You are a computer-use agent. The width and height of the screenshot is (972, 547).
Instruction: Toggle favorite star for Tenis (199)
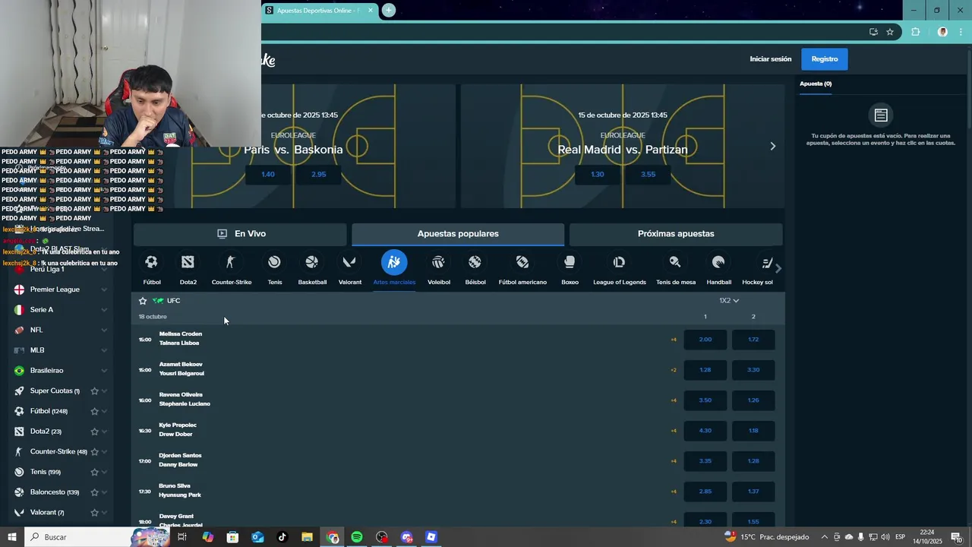pyautogui.click(x=94, y=472)
